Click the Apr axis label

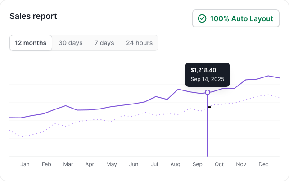pos(90,164)
